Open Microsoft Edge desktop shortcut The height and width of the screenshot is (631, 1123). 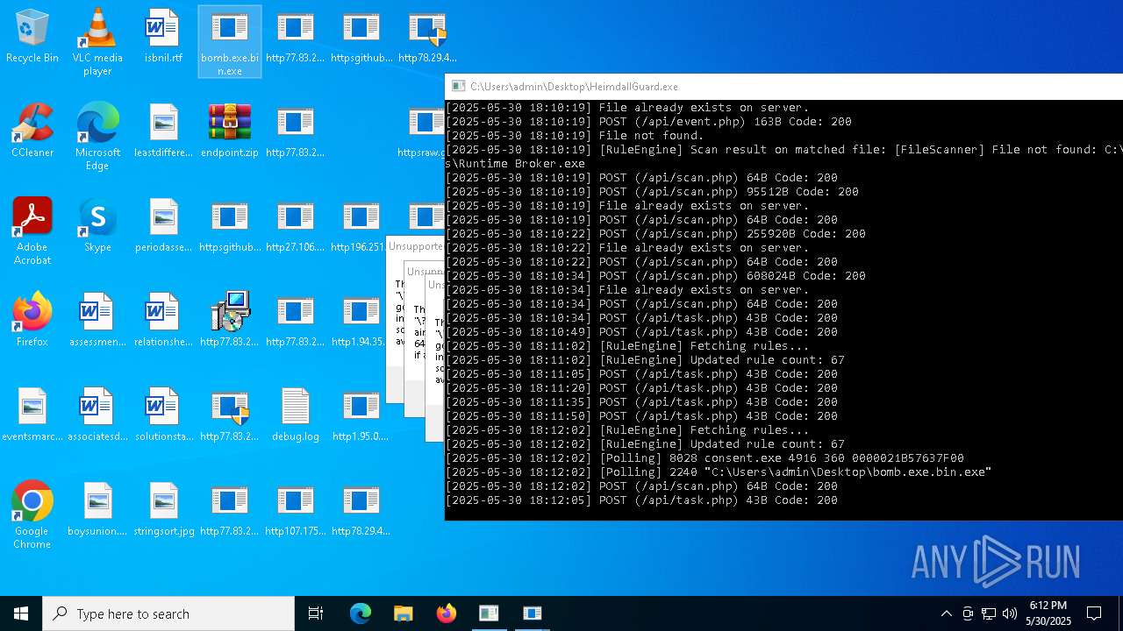pyautogui.click(x=97, y=137)
